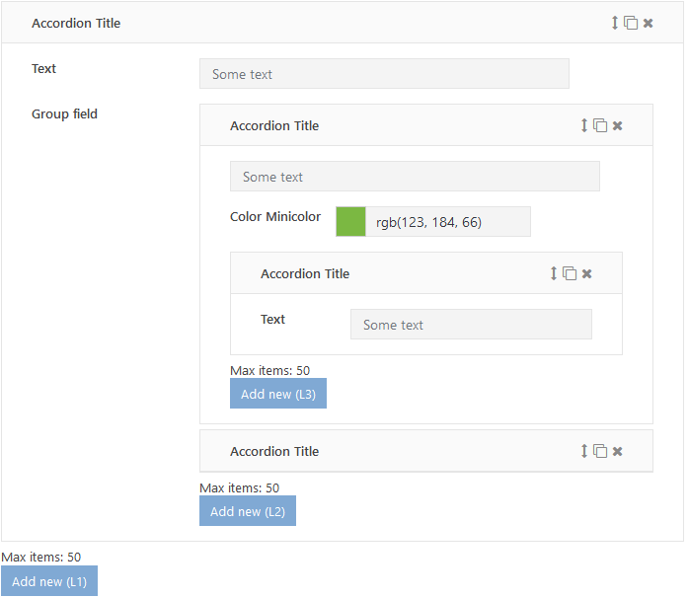
Task: Click the rgb(123, 184, 66) color input
Action: coord(450,222)
